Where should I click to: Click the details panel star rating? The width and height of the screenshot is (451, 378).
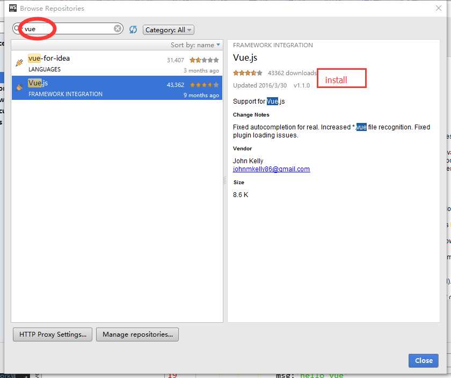click(x=248, y=73)
